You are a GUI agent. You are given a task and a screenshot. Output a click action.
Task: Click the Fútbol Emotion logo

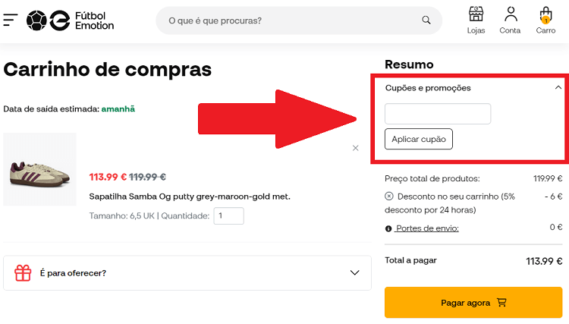71,20
